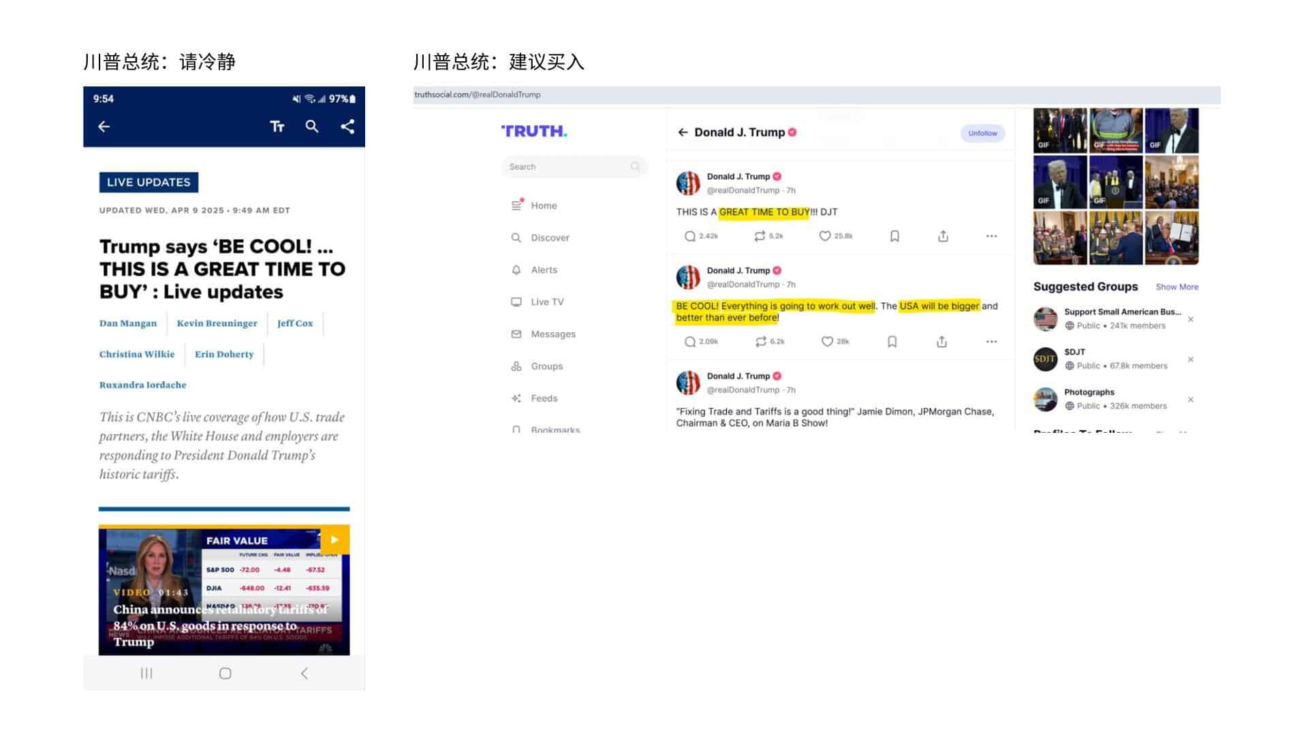The image size is (1308, 735).
Task: Open the Support Small American Bus... group
Action: (1123, 312)
